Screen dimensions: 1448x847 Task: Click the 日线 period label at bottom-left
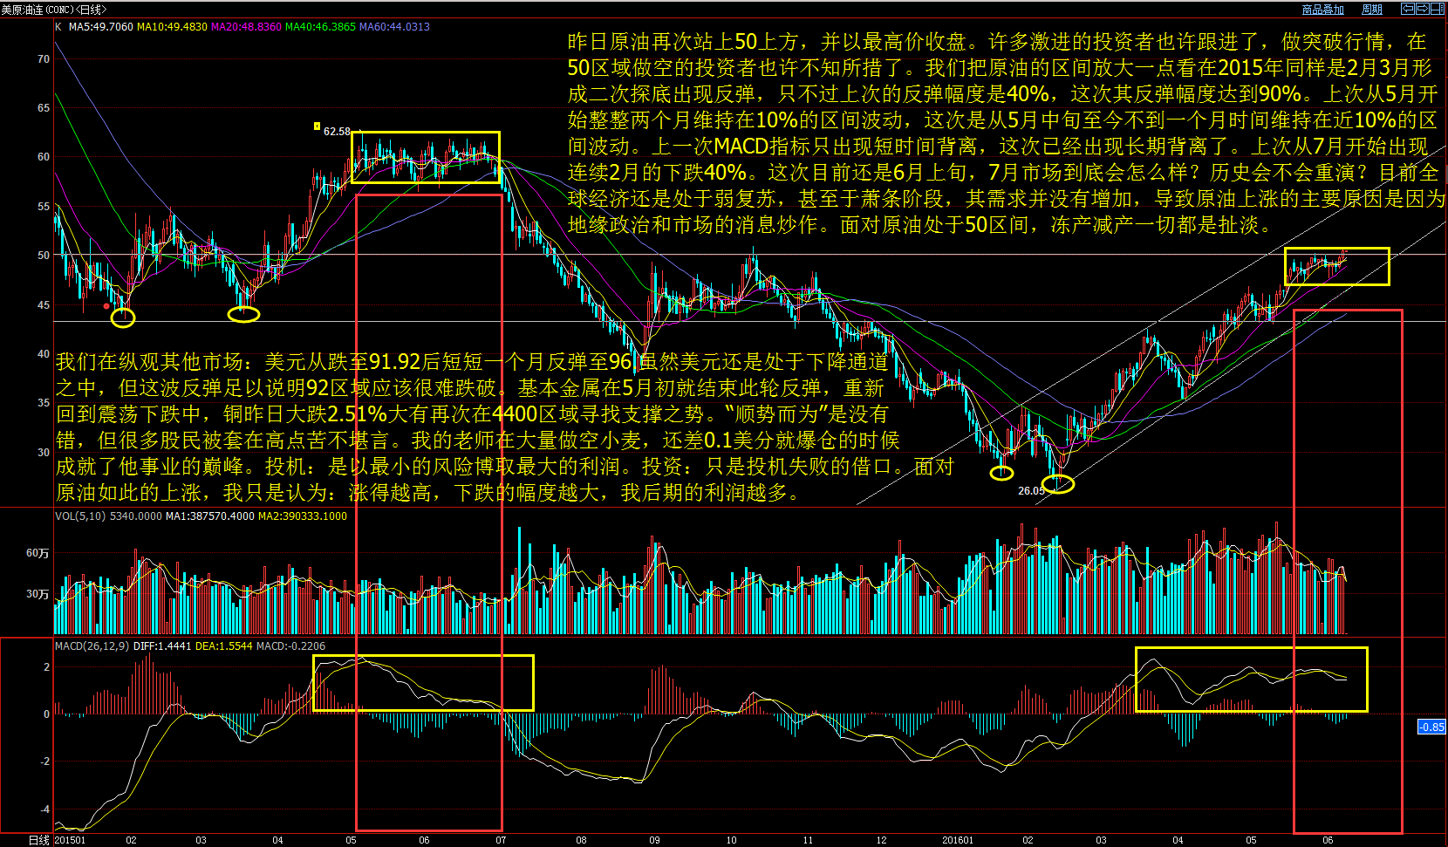[x=38, y=840]
